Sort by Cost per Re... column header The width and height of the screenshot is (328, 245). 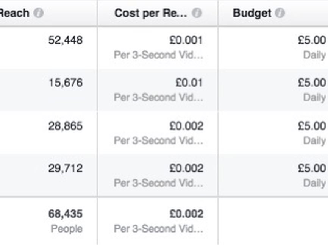click(x=151, y=13)
